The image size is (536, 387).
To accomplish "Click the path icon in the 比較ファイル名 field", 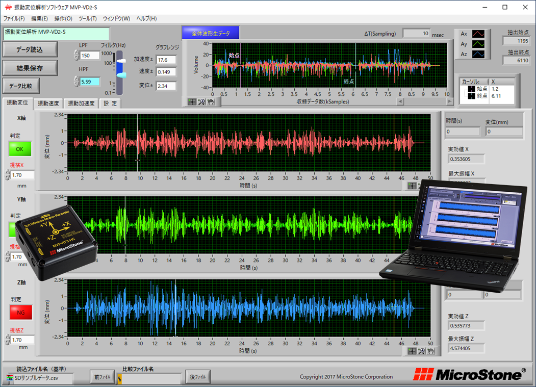I will [120, 379].
